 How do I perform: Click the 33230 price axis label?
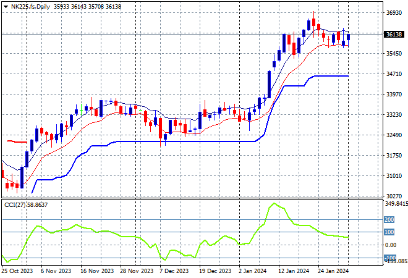394,115
